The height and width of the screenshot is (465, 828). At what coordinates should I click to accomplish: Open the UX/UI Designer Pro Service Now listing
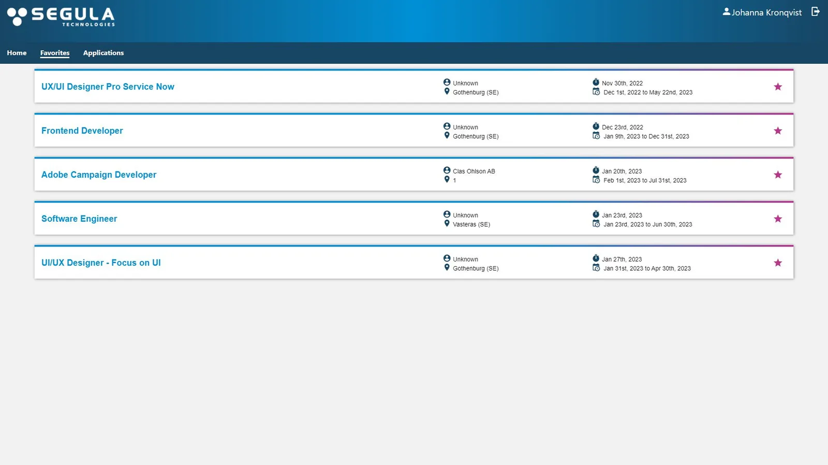[x=108, y=86]
